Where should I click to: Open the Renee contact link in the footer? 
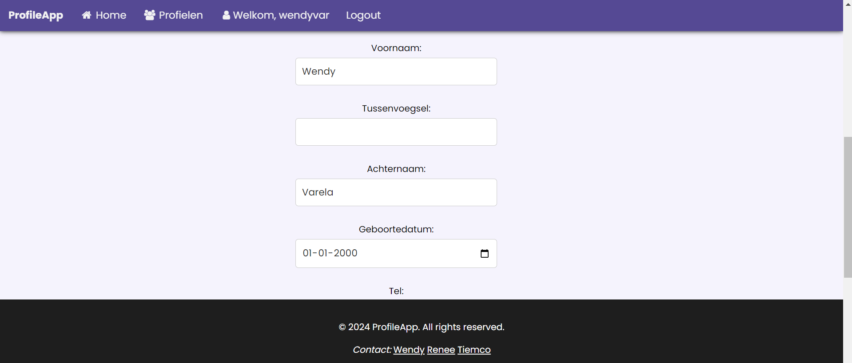[x=441, y=350]
